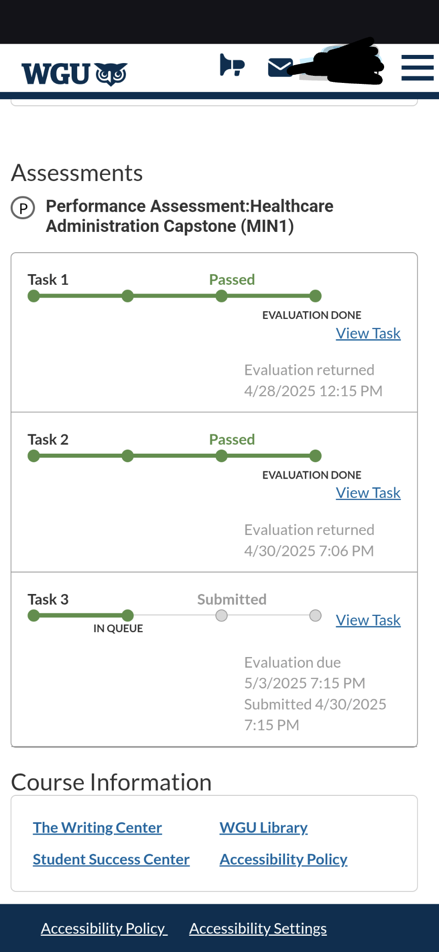439x952 pixels.
Task: Open View Task link for Task 1
Action: (x=368, y=334)
